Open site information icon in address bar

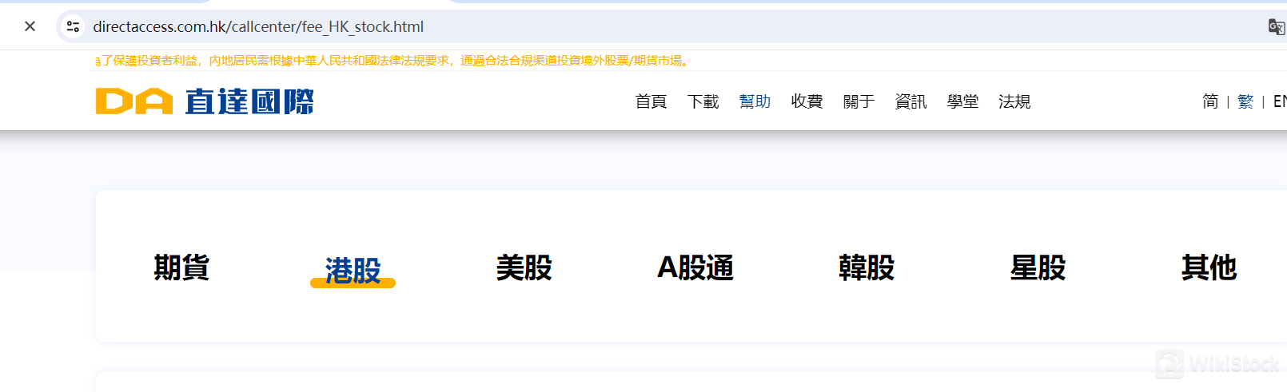pyautogui.click(x=73, y=26)
